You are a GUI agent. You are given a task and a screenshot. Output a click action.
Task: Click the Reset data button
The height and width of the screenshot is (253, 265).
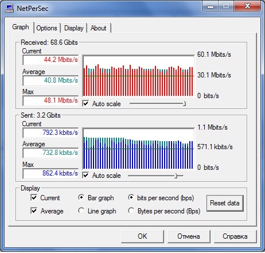[x=225, y=203]
